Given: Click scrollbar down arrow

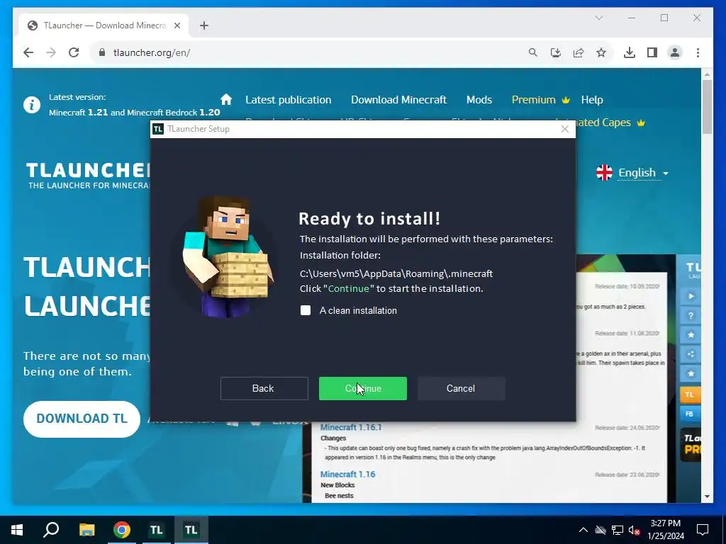Looking at the screenshot, I should pyautogui.click(x=707, y=497).
